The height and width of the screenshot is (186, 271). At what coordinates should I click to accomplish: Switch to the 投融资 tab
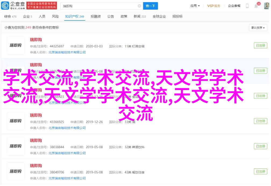tap(96, 16)
